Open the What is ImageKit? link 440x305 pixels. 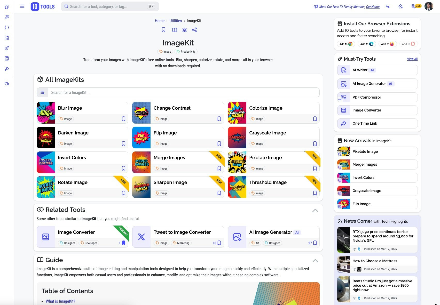[60, 301]
